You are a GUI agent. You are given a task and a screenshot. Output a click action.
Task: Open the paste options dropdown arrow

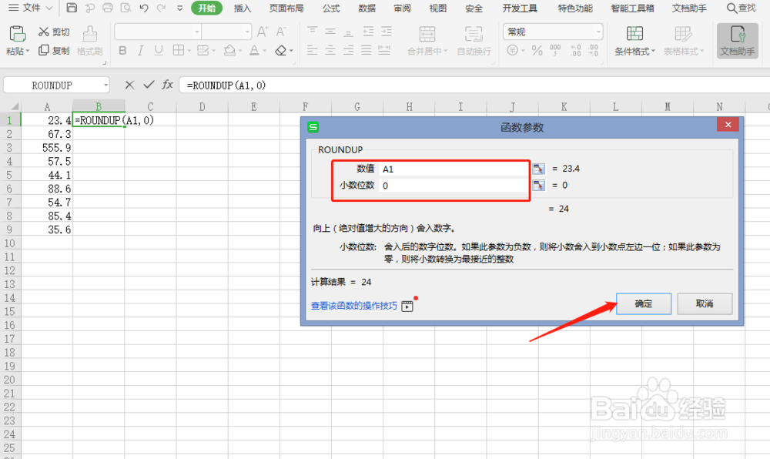[29, 49]
